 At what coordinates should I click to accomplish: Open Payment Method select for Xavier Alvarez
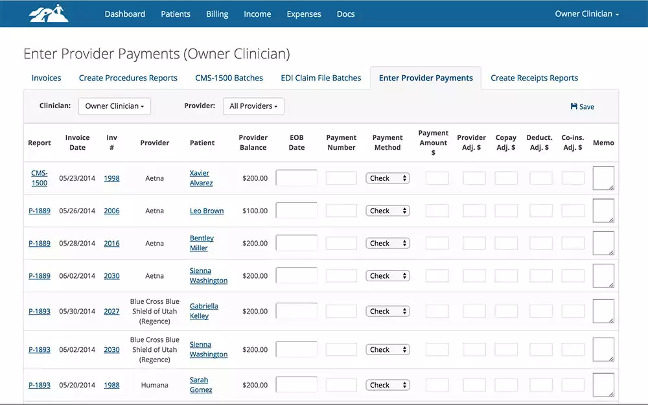coord(388,178)
